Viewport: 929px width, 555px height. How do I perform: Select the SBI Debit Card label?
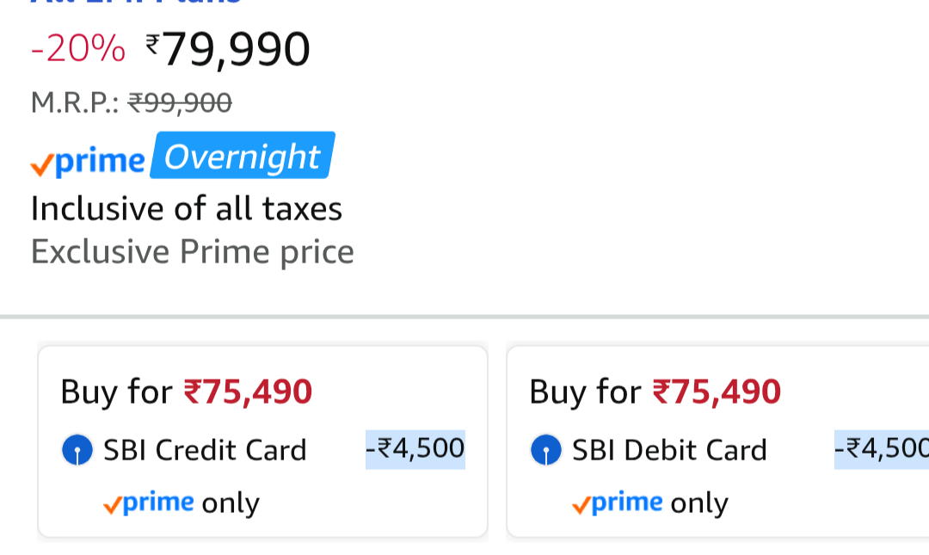[x=669, y=450]
